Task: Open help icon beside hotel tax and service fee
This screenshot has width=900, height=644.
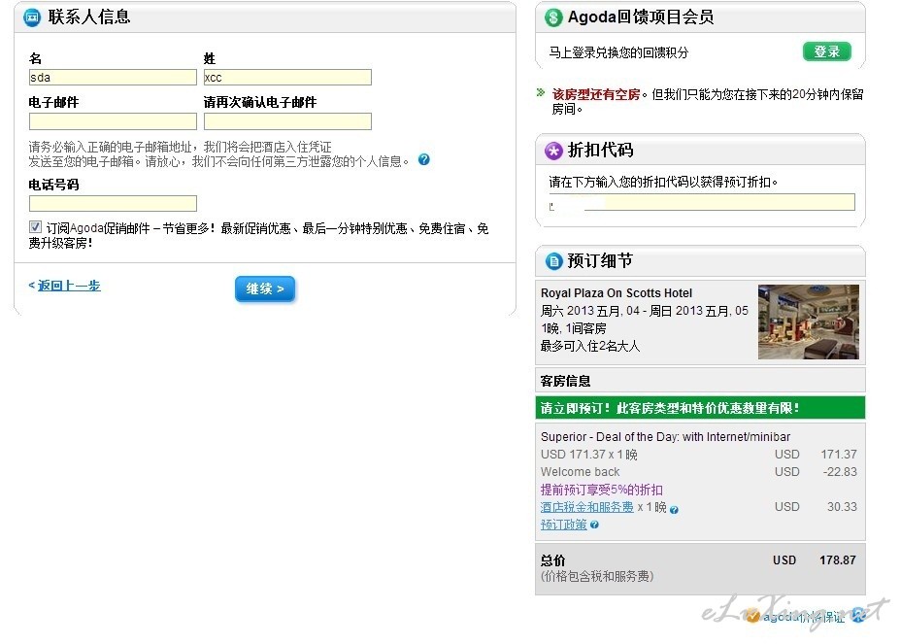Action: 674,510
